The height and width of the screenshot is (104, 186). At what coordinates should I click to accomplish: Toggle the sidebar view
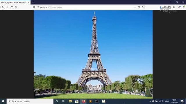(169, 7)
